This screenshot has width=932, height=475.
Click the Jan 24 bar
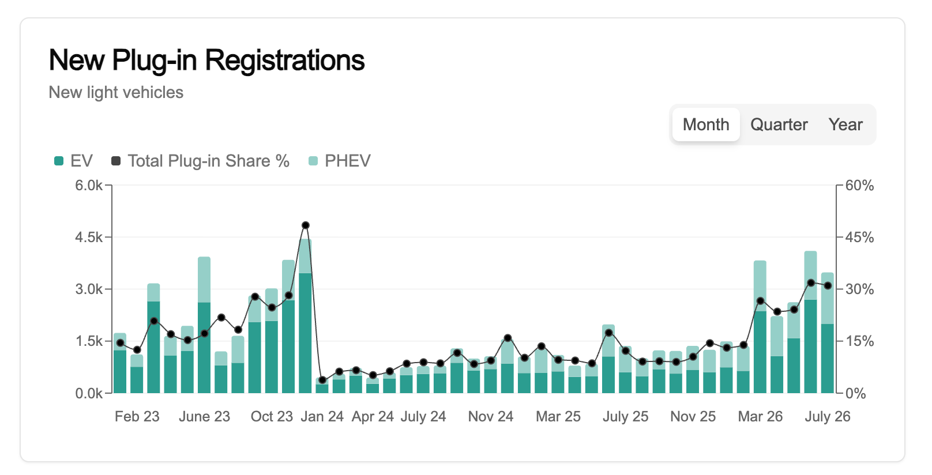[322, 385]
